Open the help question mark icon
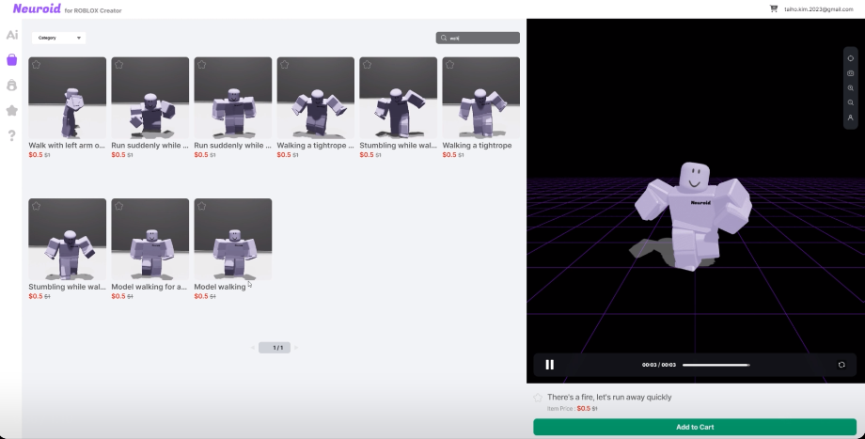This screenshot has height=439, width=865. click(12, 135)
